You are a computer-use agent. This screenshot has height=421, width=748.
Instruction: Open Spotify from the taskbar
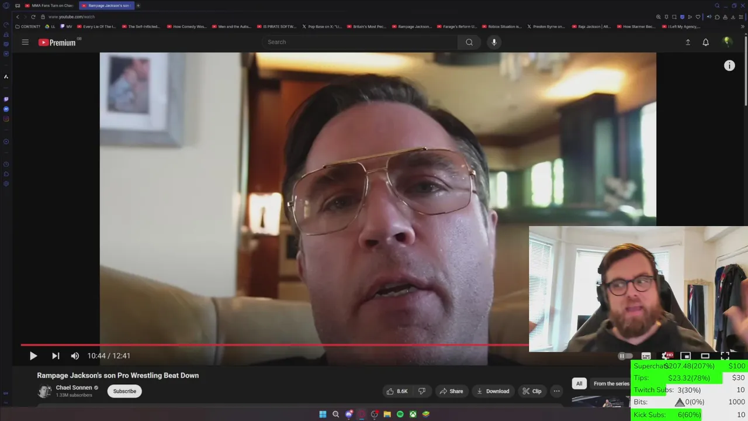pyautogui.click(x=400, y=414)
